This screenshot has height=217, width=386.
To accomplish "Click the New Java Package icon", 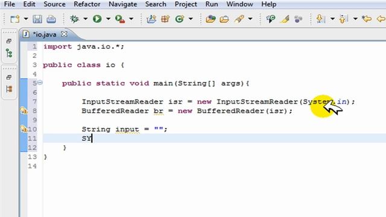I will (x=165, y=19).
